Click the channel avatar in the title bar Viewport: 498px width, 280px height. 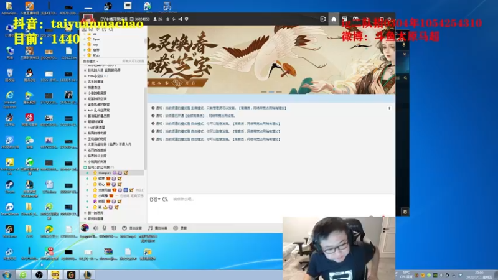88,19
